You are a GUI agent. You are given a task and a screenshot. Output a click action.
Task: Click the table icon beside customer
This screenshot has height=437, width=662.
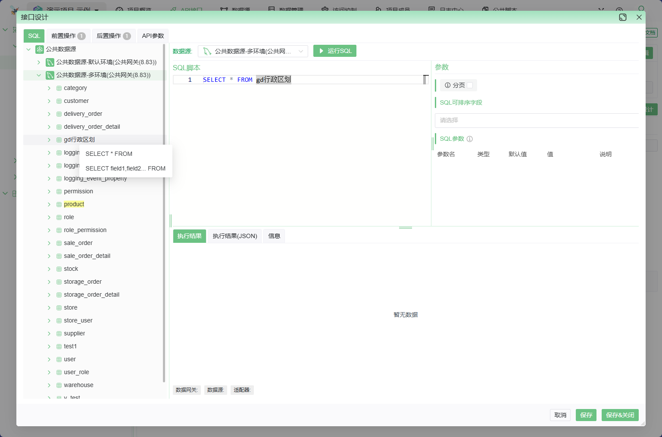tap(59, 101)
